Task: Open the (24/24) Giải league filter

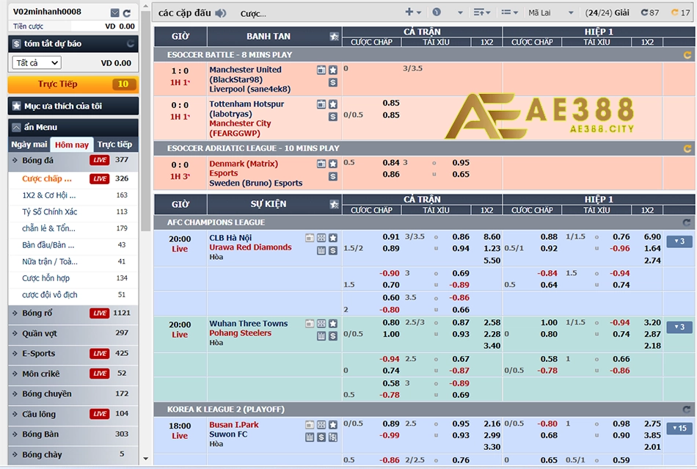Action: point(607,12)
